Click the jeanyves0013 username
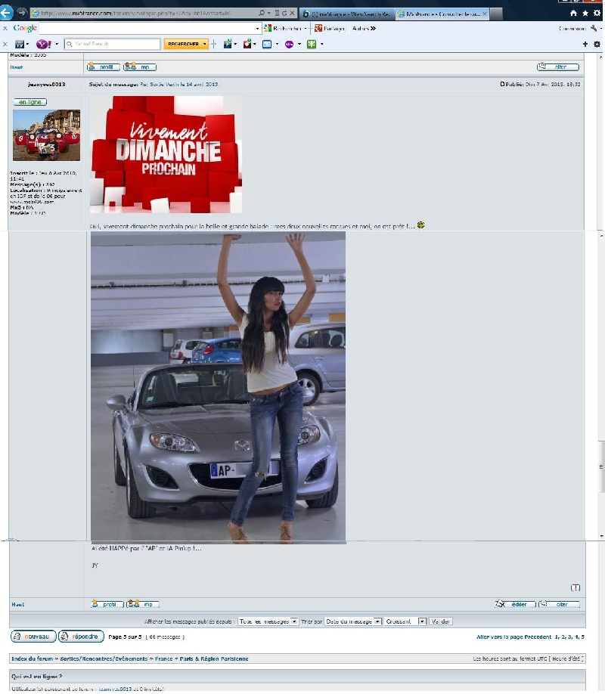The image size is (605, 694). 46,84
